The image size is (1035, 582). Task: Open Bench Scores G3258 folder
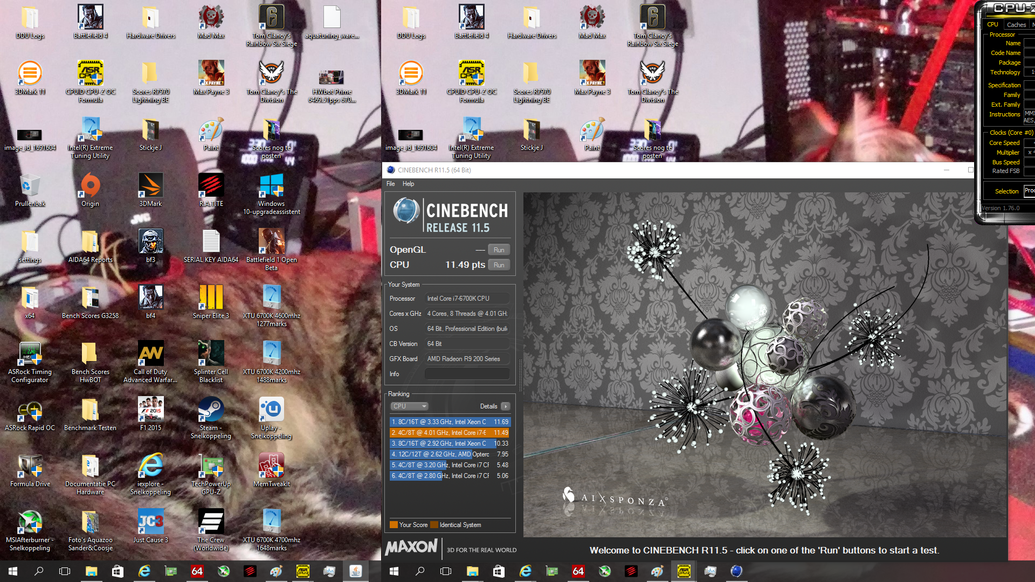click(x=90, y=302)
